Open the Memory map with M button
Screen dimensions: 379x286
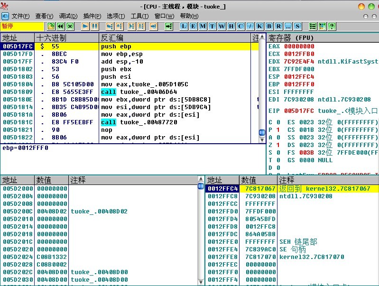203,26
